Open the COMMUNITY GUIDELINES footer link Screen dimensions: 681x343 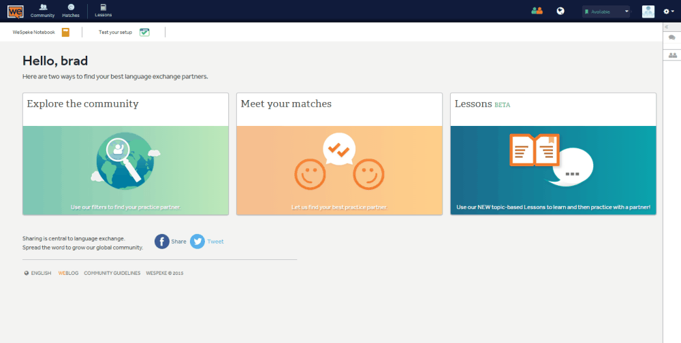[112, 273]
